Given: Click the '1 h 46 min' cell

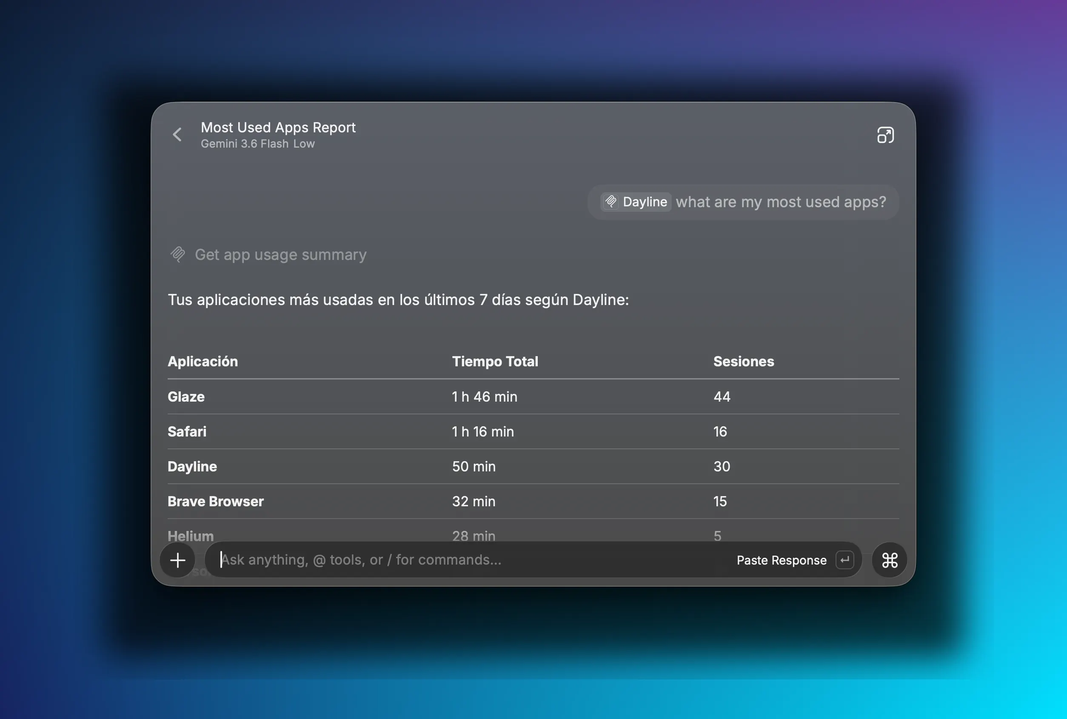Looking at the screenshot, I should pos(485,397).
